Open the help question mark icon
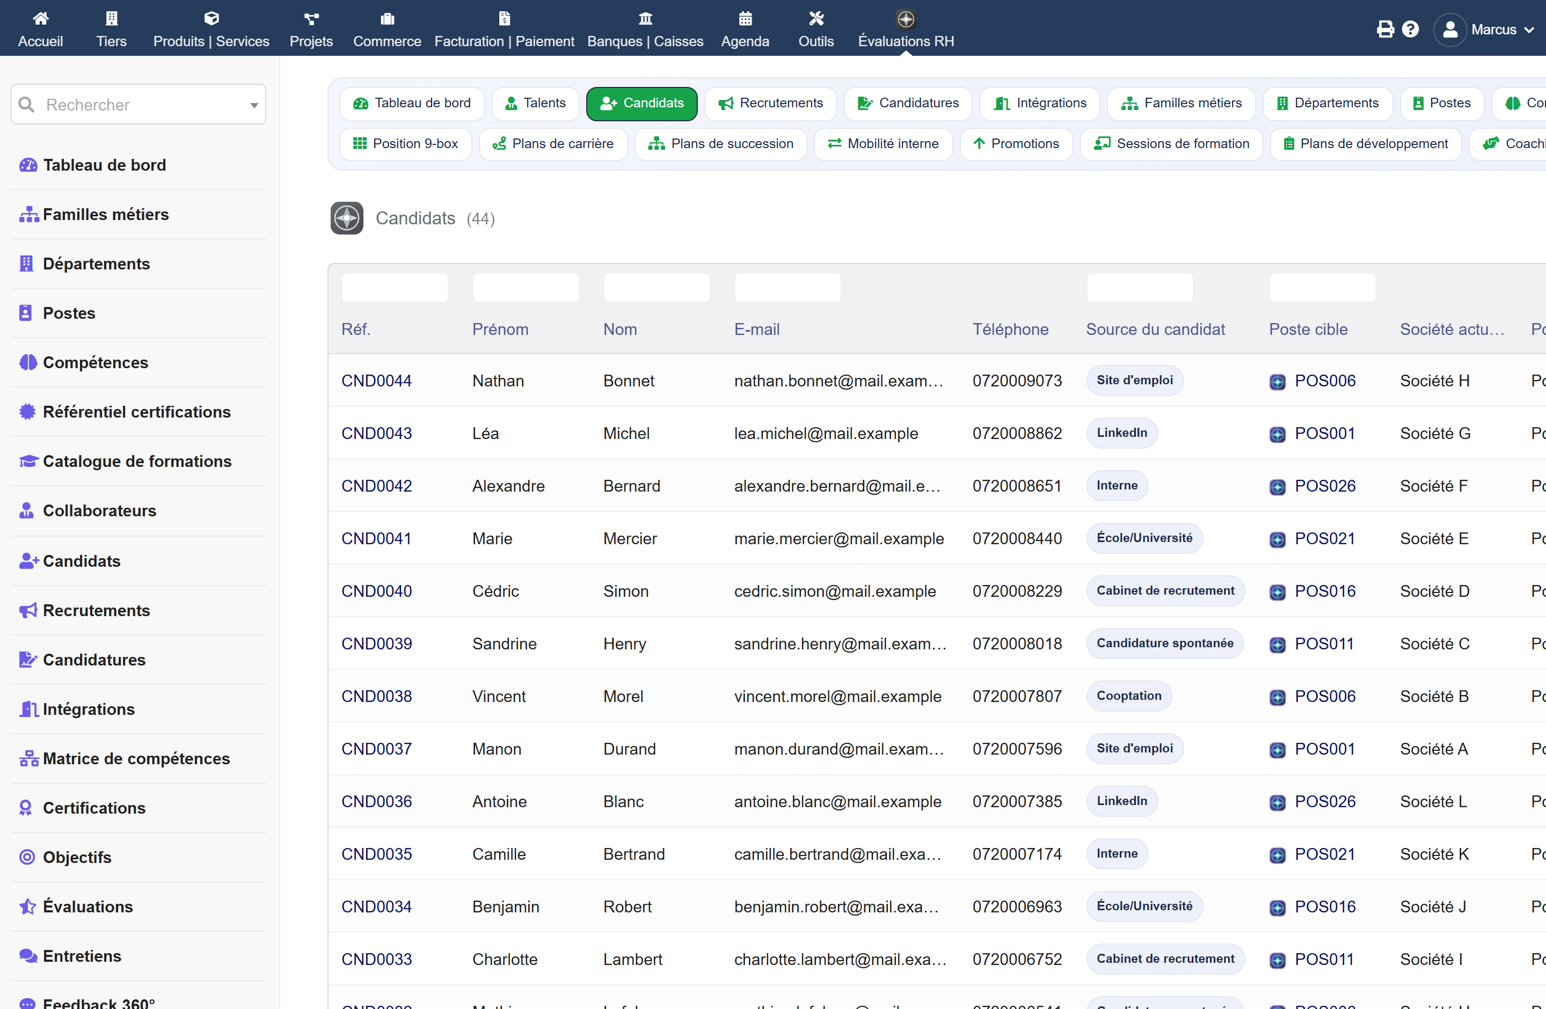The width and height of the screenshot is (1546, 1009). click(x=1410, y=29)
